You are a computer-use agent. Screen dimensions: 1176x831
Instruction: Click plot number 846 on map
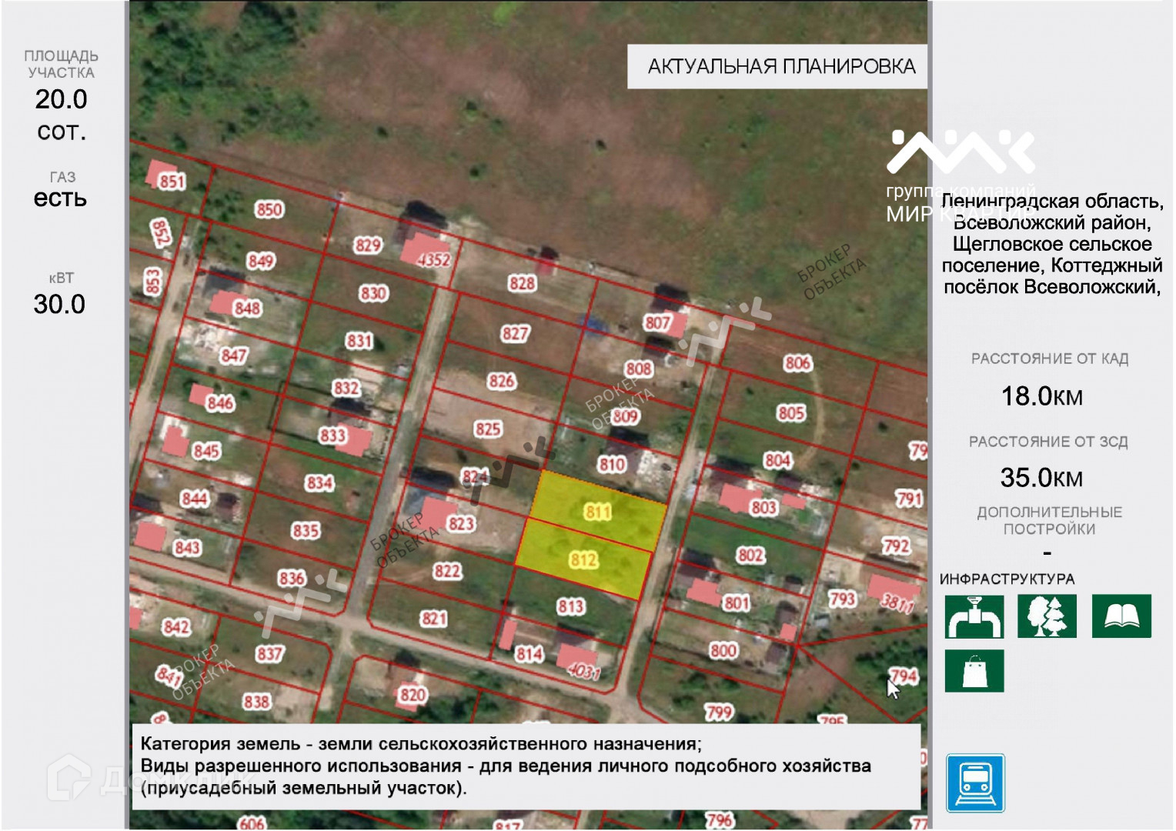pos(220,402)
